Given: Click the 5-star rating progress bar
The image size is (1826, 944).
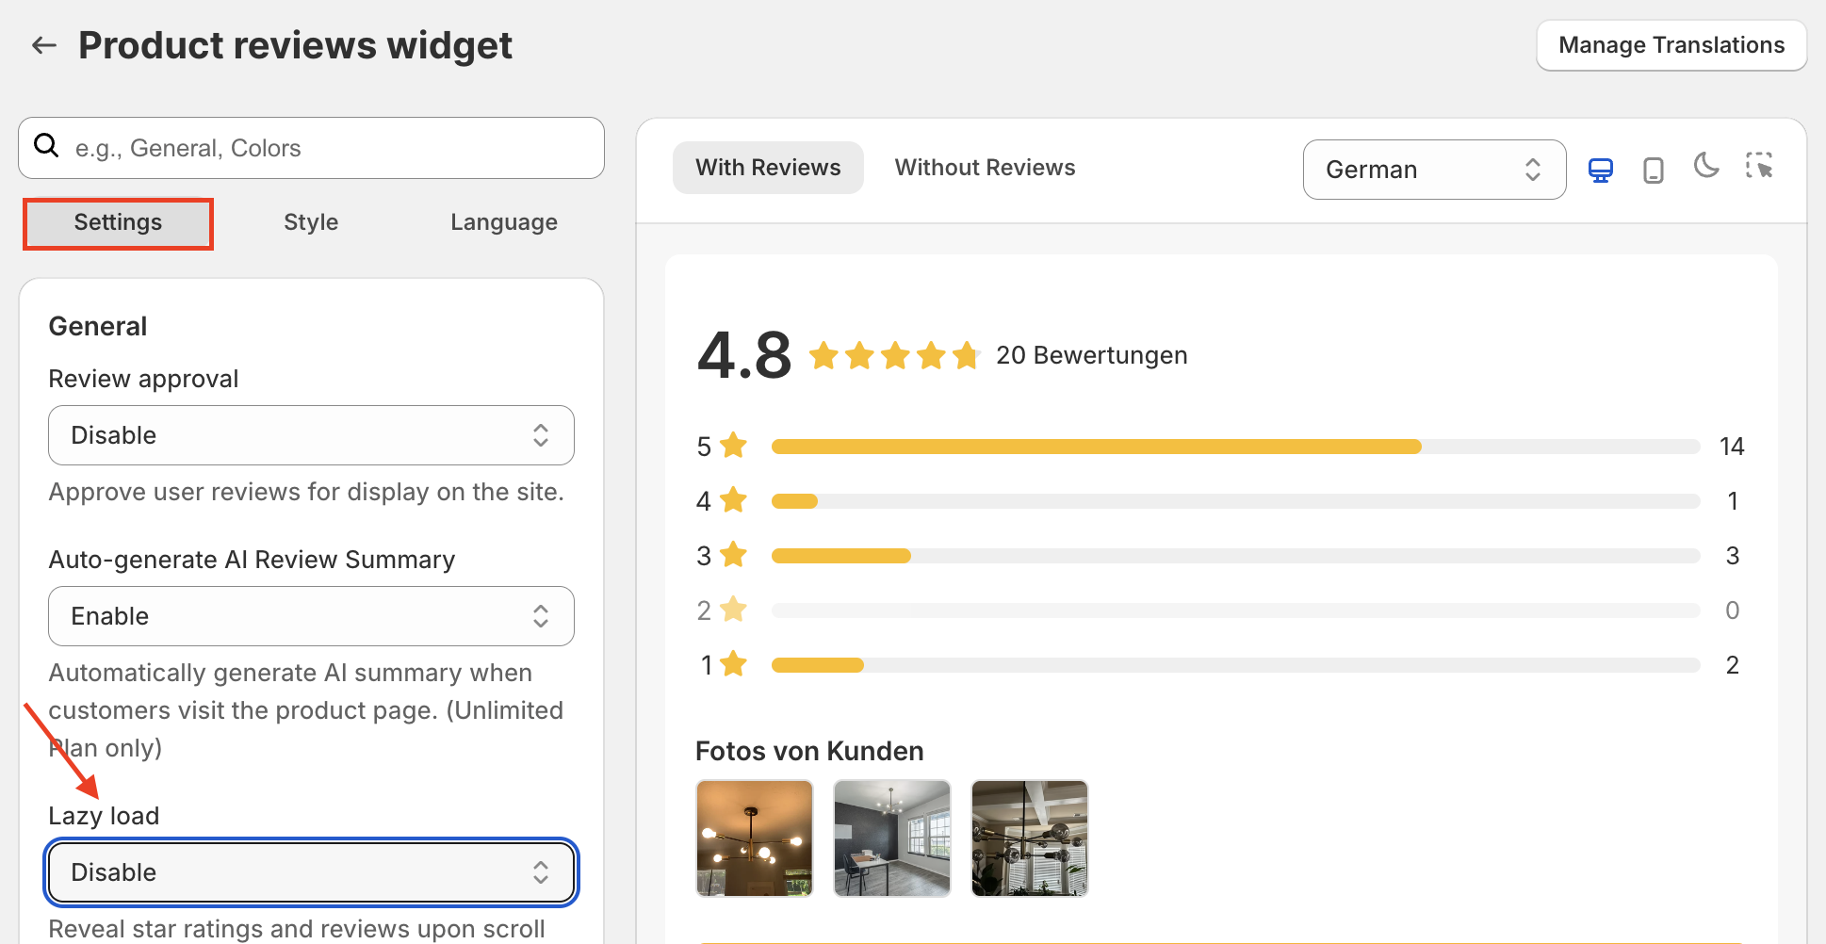Looking at the screenshot, I should point(1235,447).
